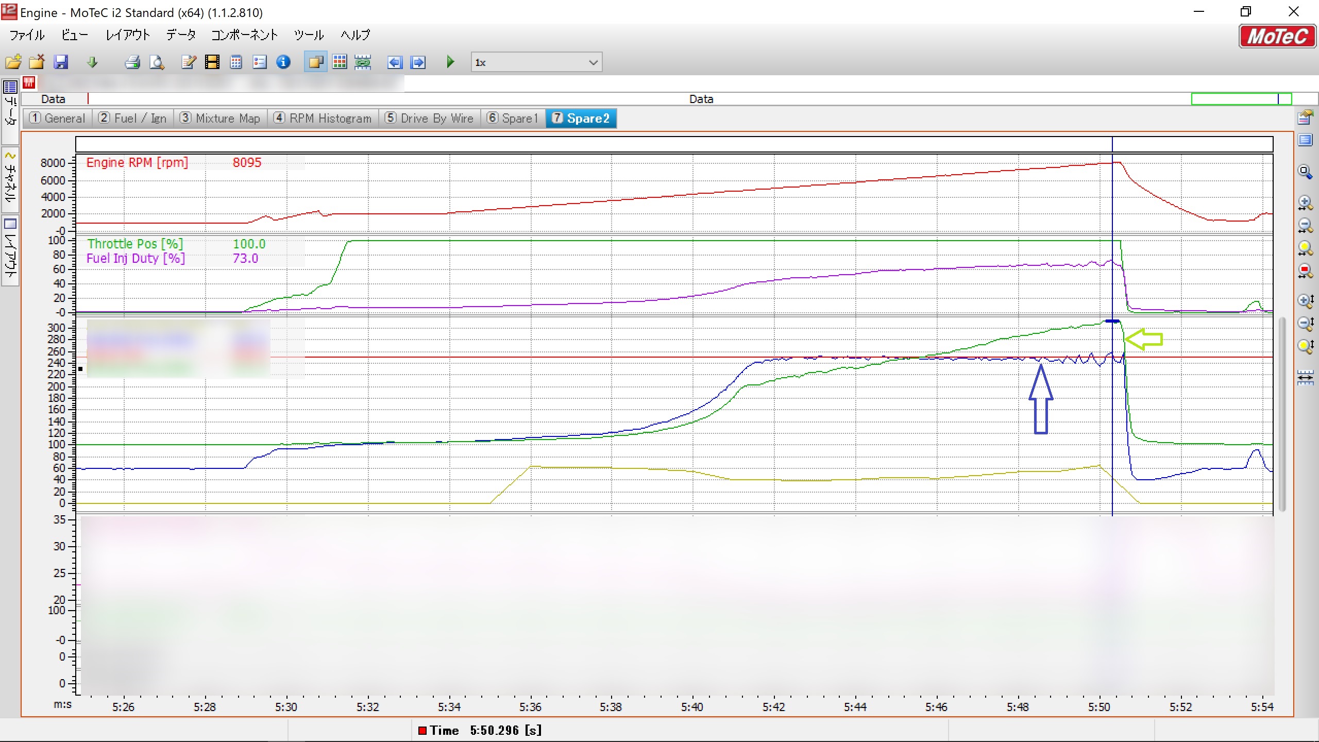Open the コンポーネント menu
The width and height of the screenshot is (1319, 742).
(244, 35)
